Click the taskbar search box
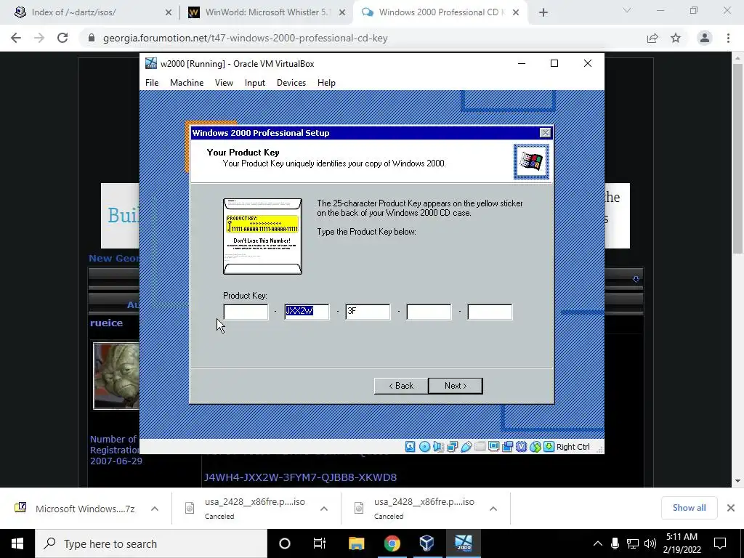The width and height of the screenshot is (744, 558). coord(151,543)
